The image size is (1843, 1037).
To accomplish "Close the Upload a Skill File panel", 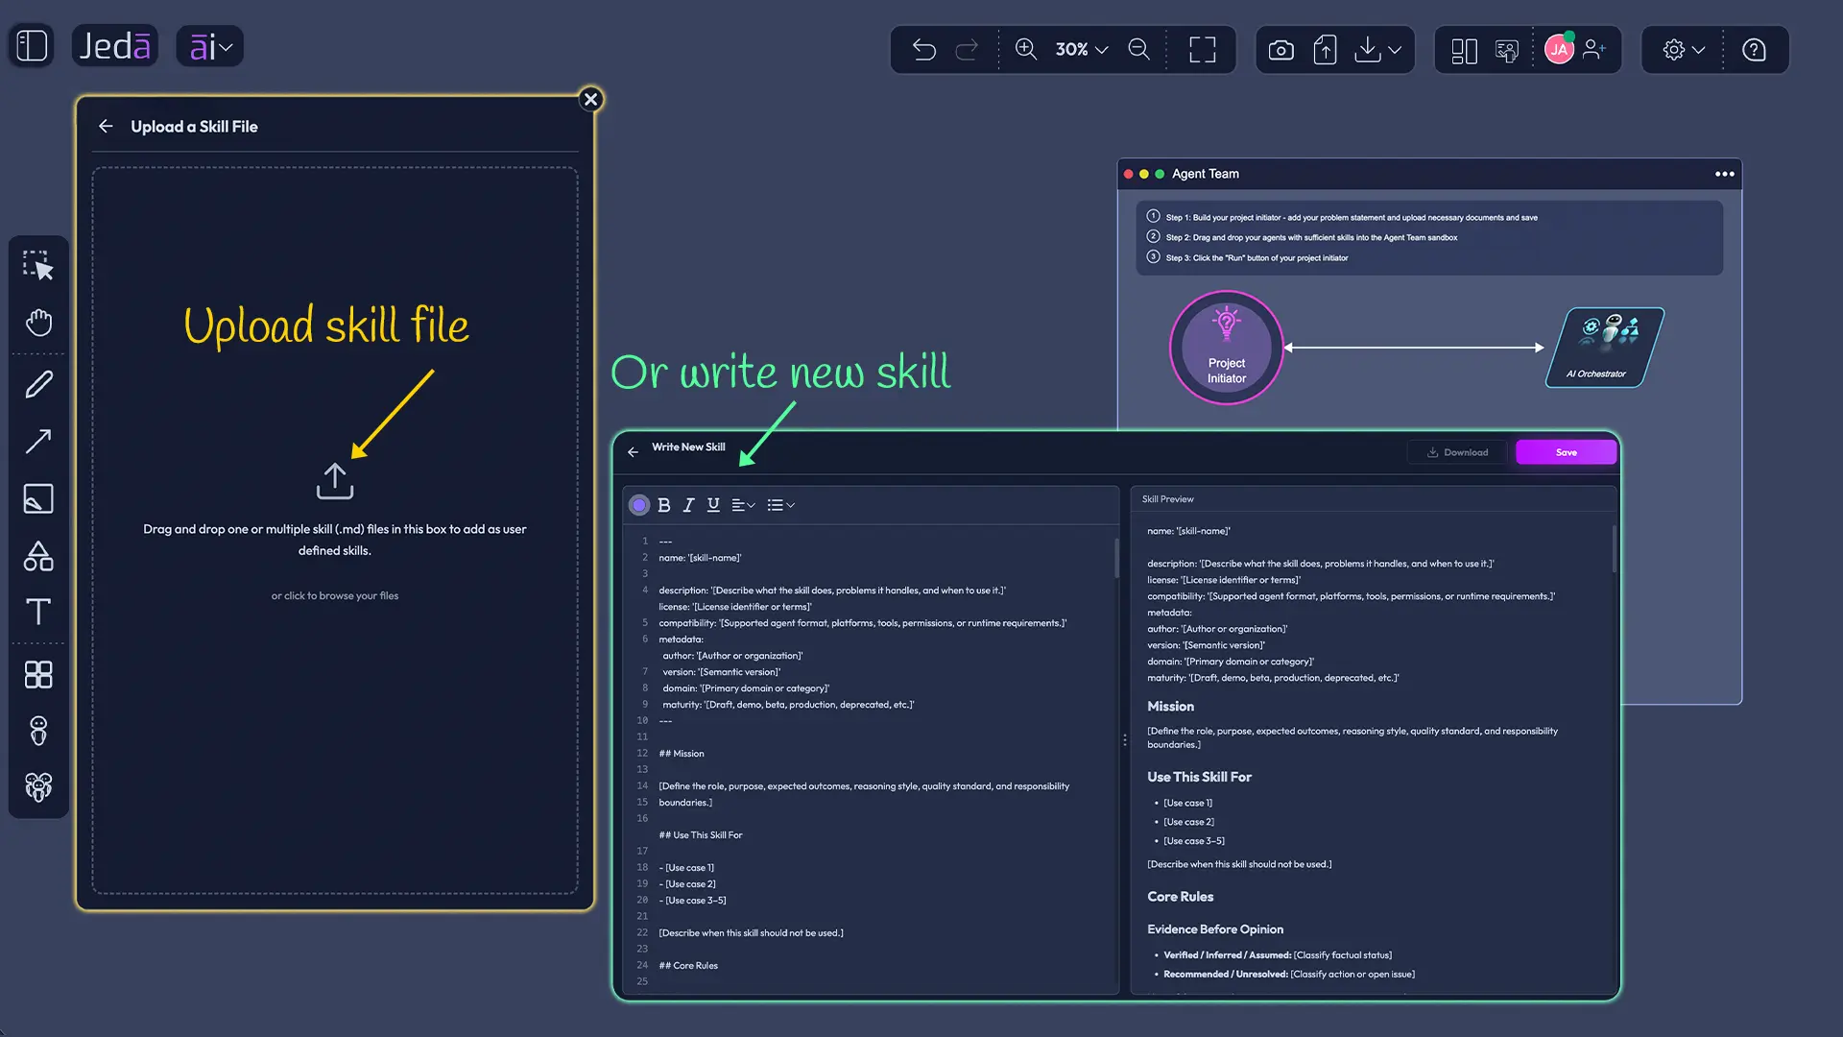I will pos(591,99).
